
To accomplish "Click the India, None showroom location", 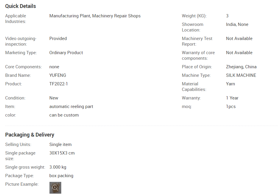I will (x=237, y=24).
